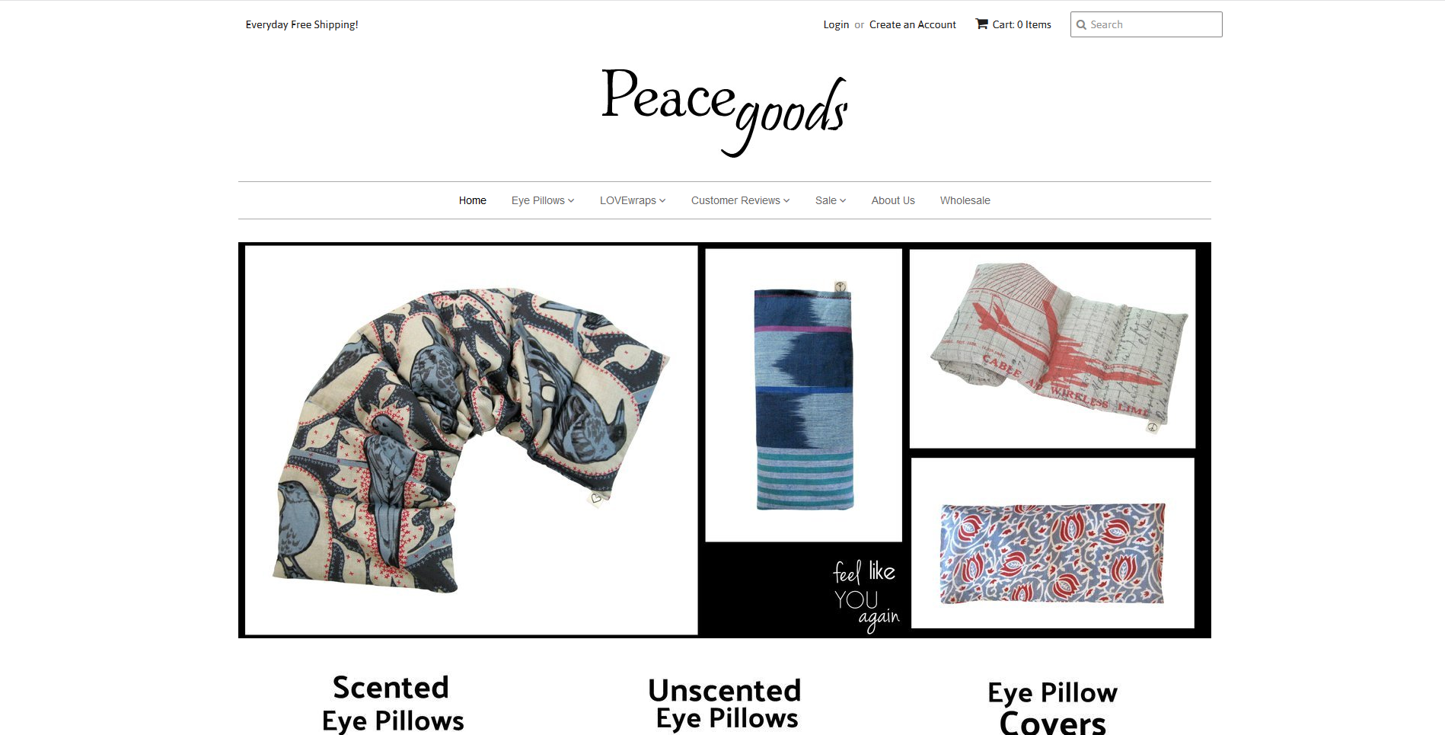1445x735 pixels.
Task: Click the bird-print neck wrap image
Action: pos(471,440)
